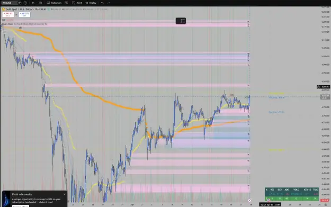Start bar Replay mode
This screenshot has width=331, height=207.
[91, 3]
